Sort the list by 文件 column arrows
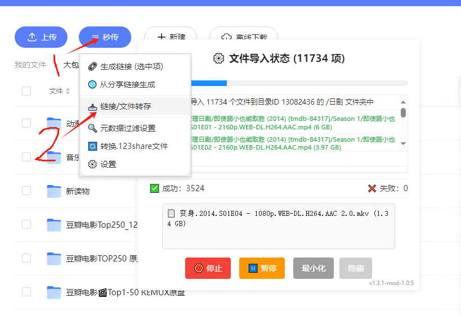The width and height of the screenshot is (461, 316). click(x=68, y=91)
